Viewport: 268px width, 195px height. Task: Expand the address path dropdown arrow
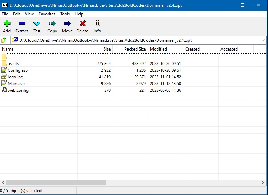263,40
